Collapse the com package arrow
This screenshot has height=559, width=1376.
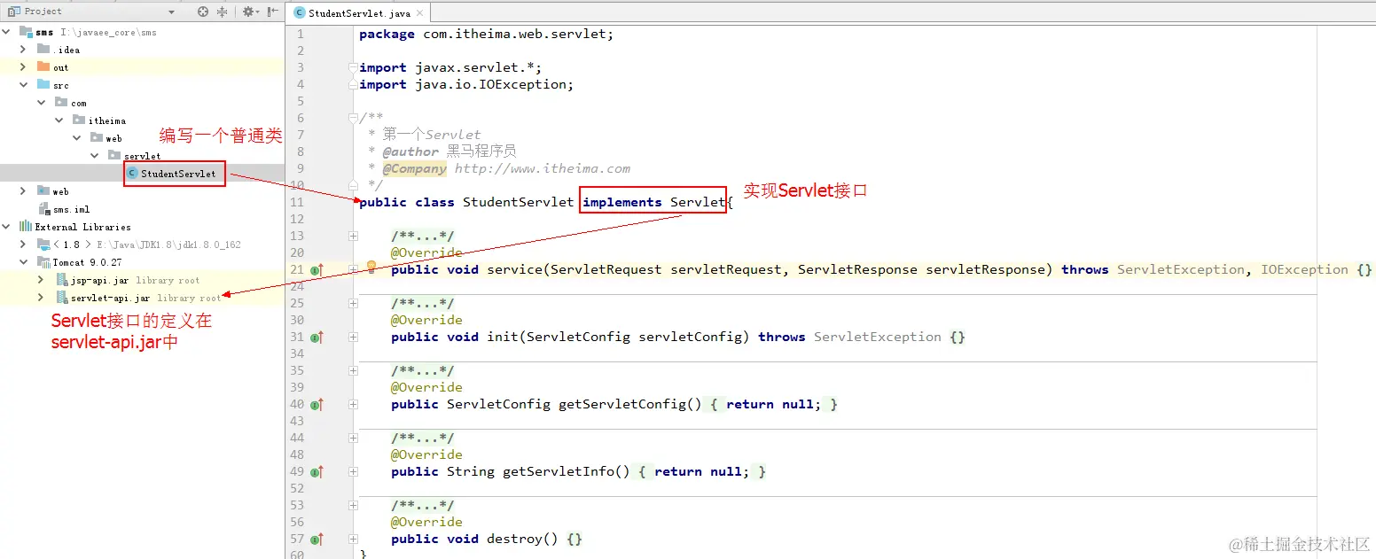pyautogui.click(x=42, y=103)
